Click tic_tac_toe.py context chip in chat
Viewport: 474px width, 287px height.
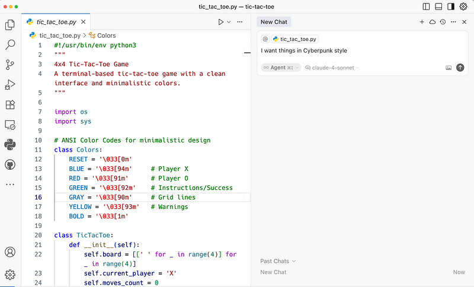(x=294, y=39)
